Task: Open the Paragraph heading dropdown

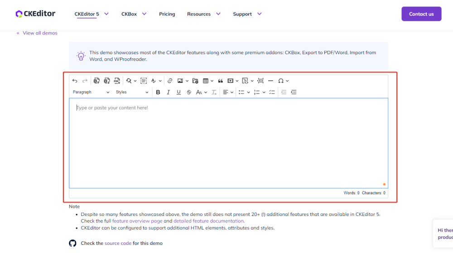Action: [91, 92]
